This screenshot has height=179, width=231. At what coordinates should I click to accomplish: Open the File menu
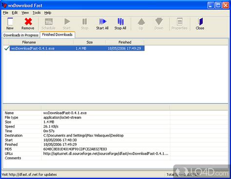click(5, 13)
